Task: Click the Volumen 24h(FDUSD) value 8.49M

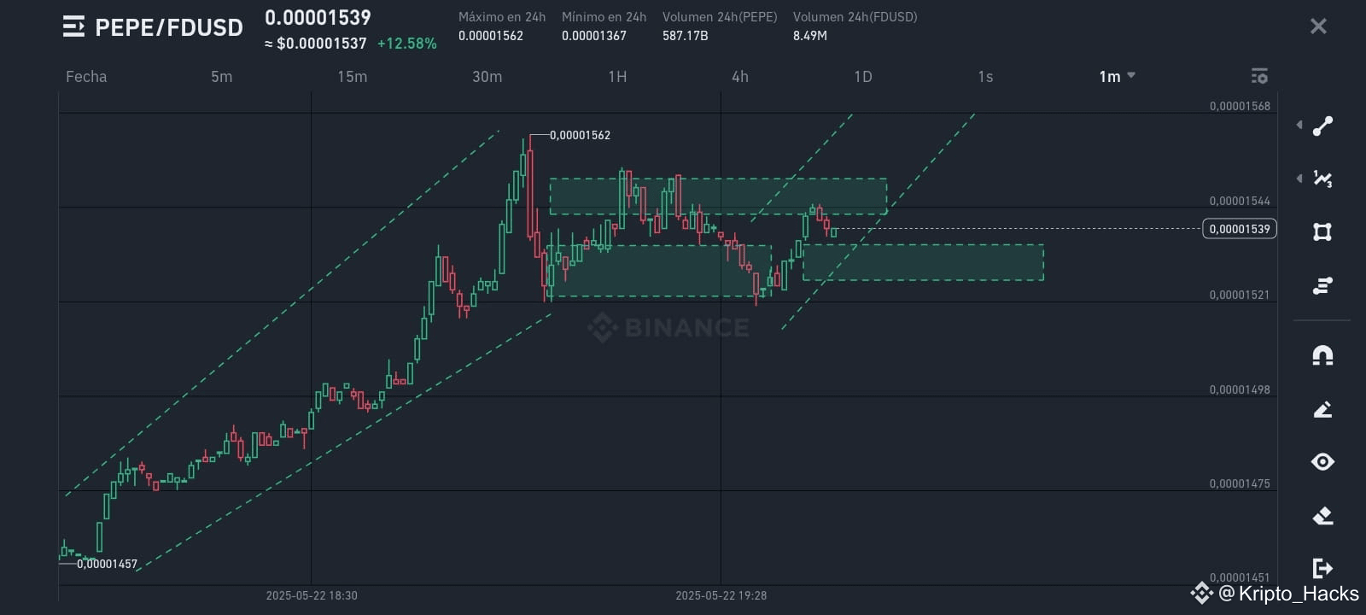Action: click(810, 36)
